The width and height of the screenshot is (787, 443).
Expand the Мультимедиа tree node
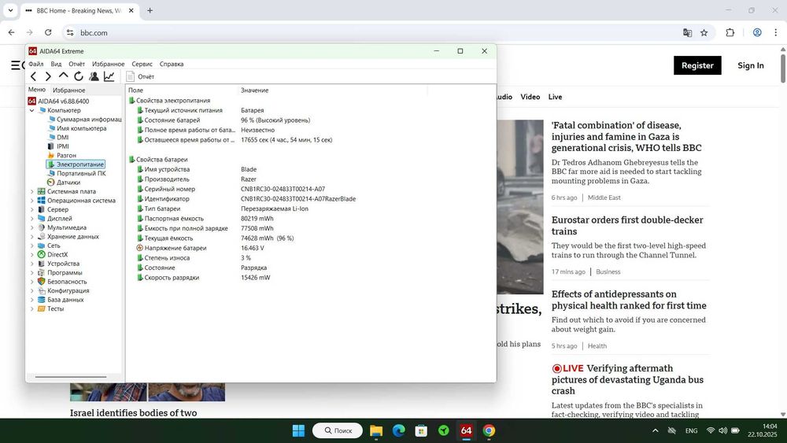click(x=31, y=227)
